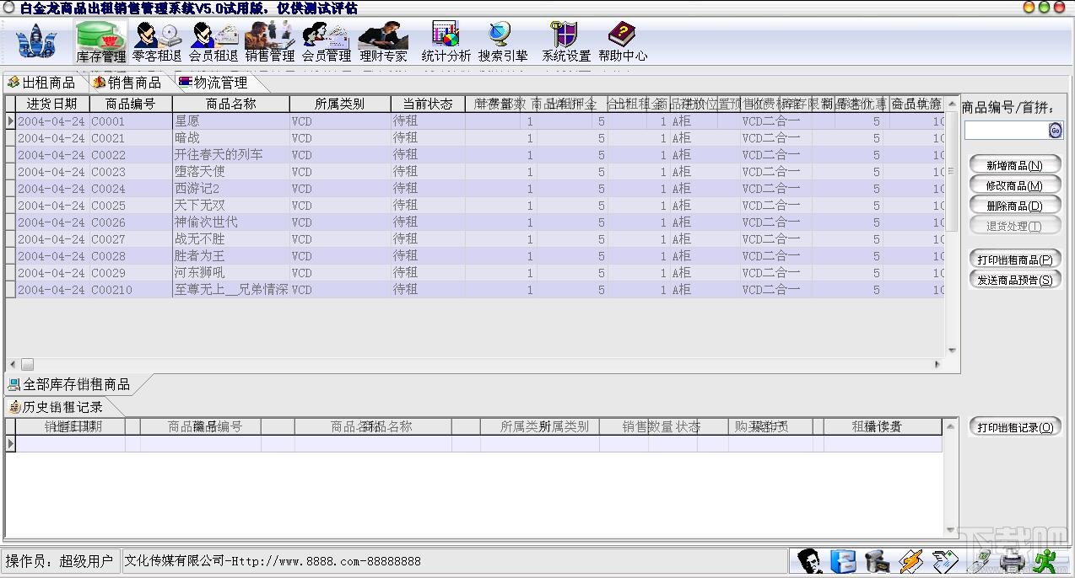The height and width of the screenshot is (578, 1075).
Task: Click the envelope mail icon in the status bar
Action: coord(945,560)
